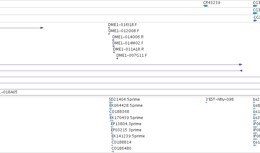Click the SD21404.5prime EST arrow
This screenshot has width=260, height=153.
click(x=111, y=103)
